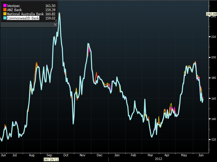Screen dimensions: 217x162
Task: Click the Oct label on the time axis
Action: [x=66, y=155]
